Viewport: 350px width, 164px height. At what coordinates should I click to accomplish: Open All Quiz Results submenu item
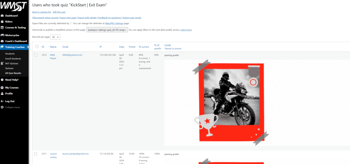click(13, 73)
